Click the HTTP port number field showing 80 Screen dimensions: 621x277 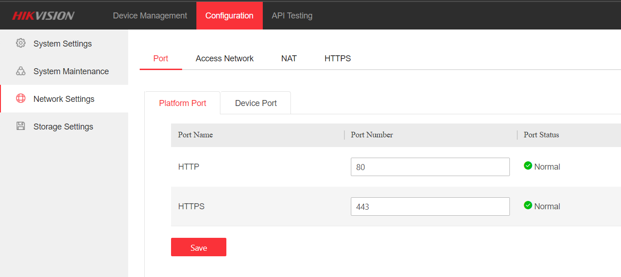point(430,167)
